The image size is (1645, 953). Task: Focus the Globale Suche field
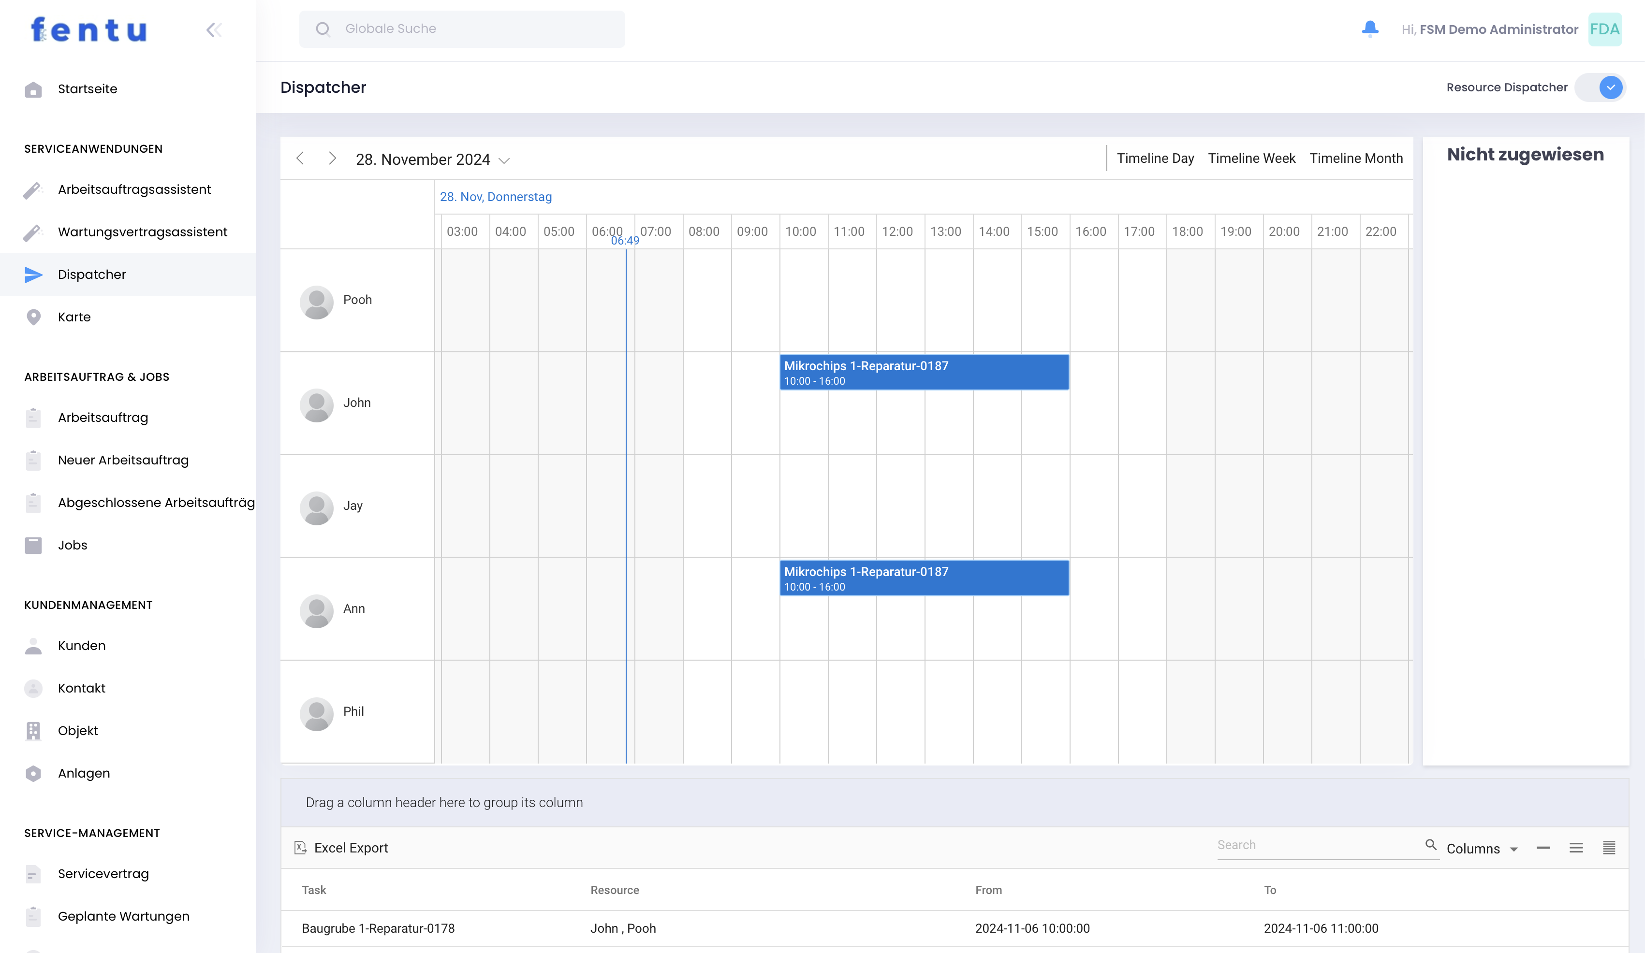pos(462,29)
